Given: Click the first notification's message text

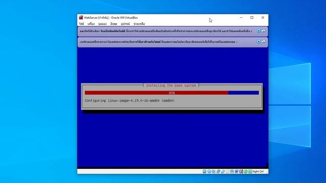Looking at the screenshot, I should click(x=166, y=31).
